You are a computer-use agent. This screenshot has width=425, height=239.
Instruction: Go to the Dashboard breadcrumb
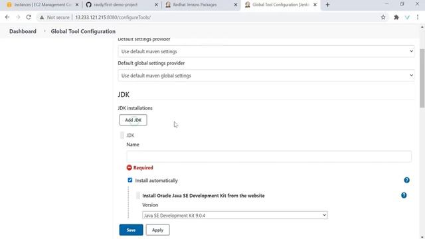[23, 31]
